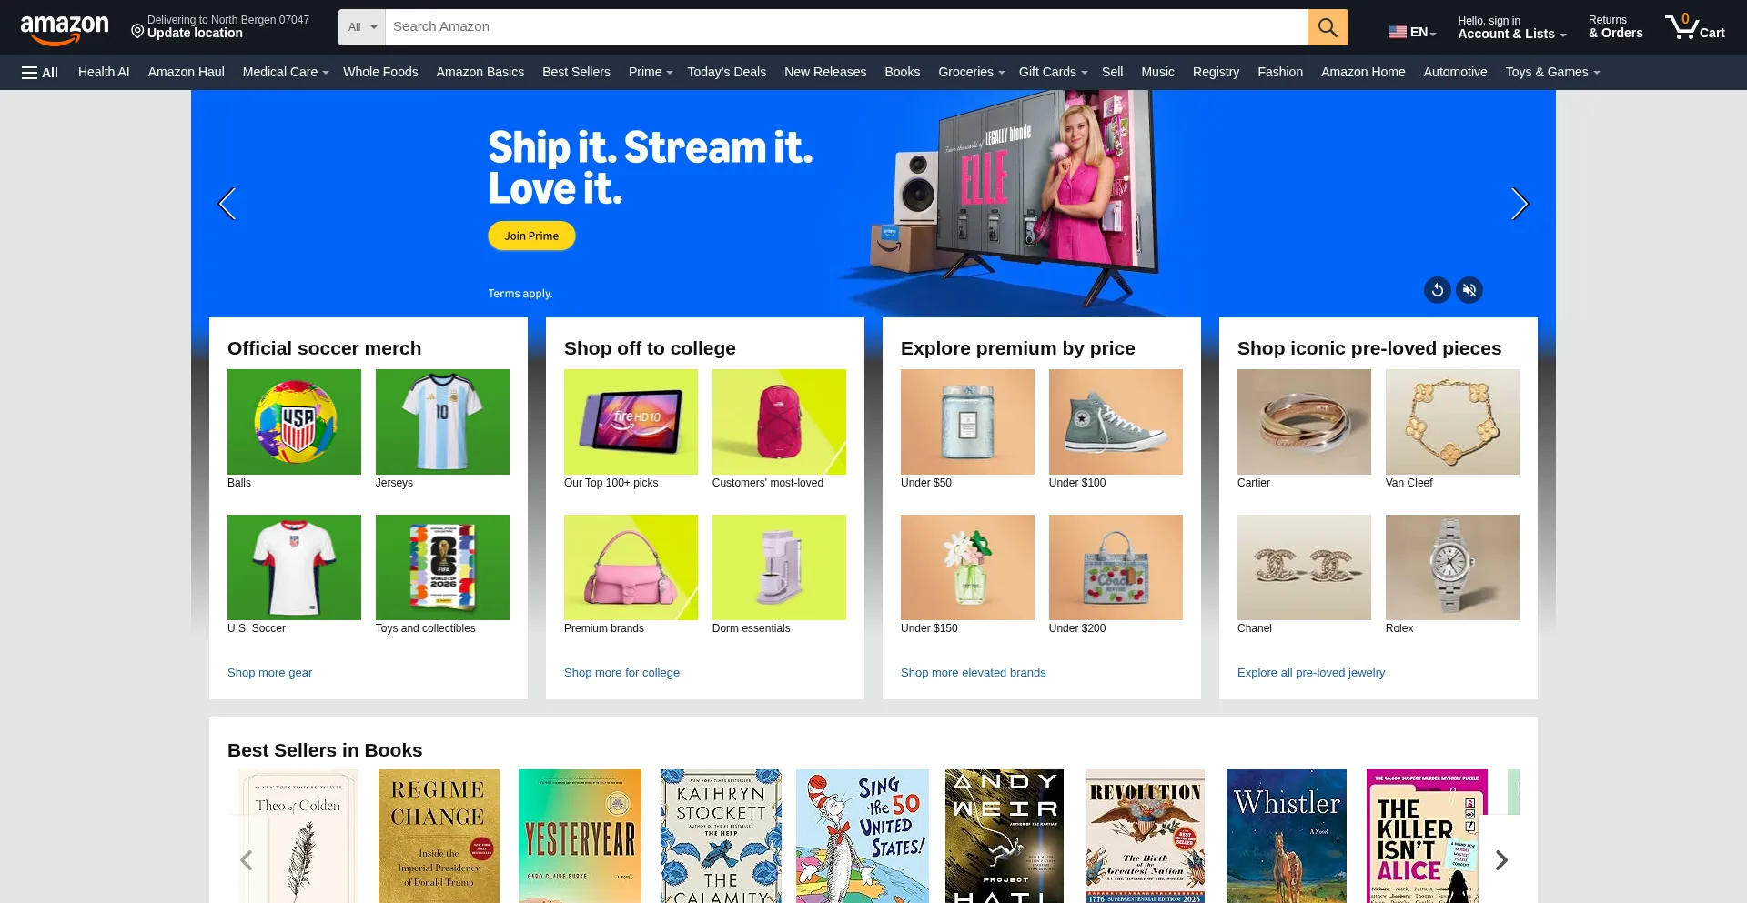Go to next hero banner slide
The image size is (1747, 903).
tap(1520, 204)
